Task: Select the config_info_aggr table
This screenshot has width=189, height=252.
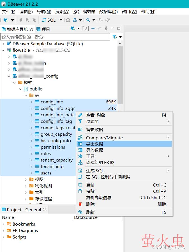Action: coord(57,108)
